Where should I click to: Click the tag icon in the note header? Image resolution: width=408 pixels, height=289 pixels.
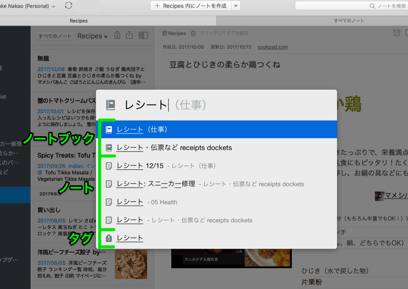click(193, 33)
